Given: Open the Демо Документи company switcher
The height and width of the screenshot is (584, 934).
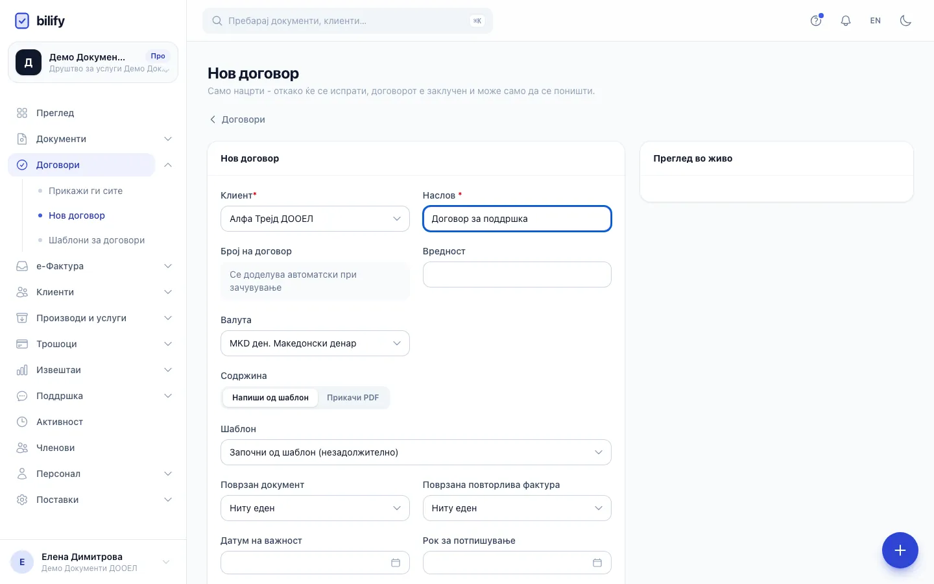Looking at the screenshot, I should pos(93,62).
